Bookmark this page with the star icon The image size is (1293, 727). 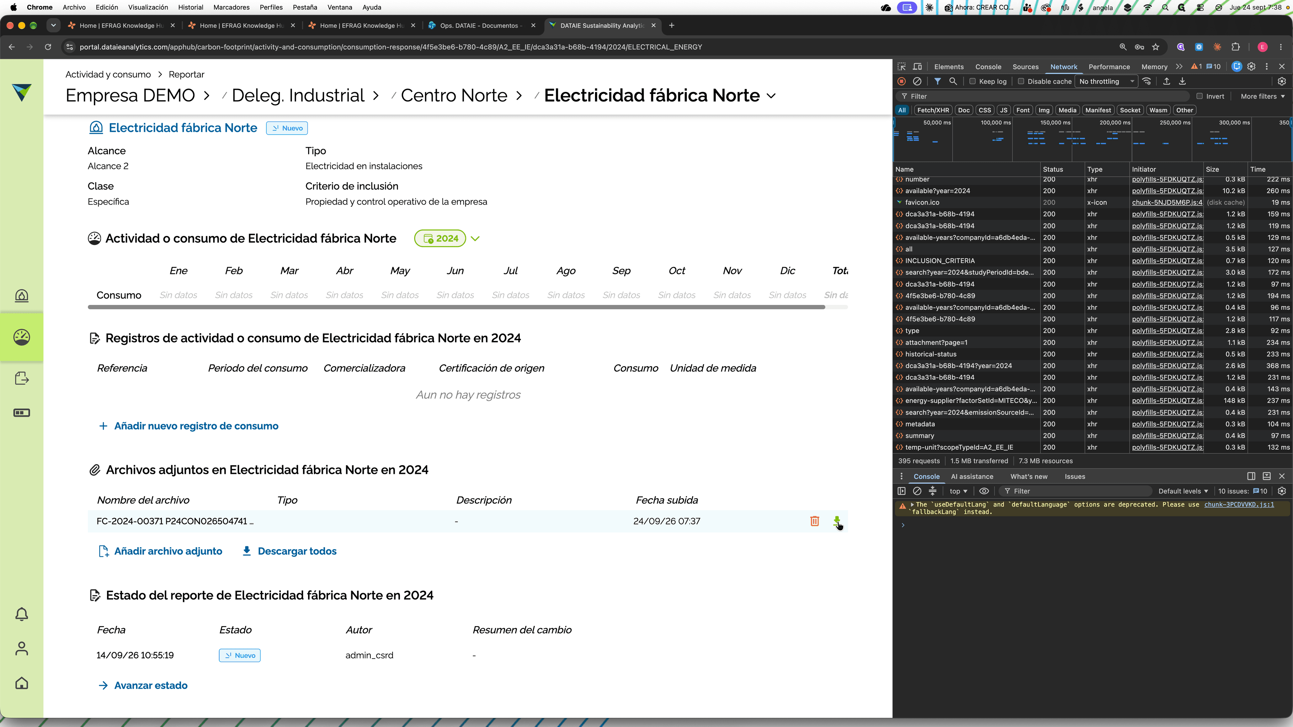tap(1156, 47)
